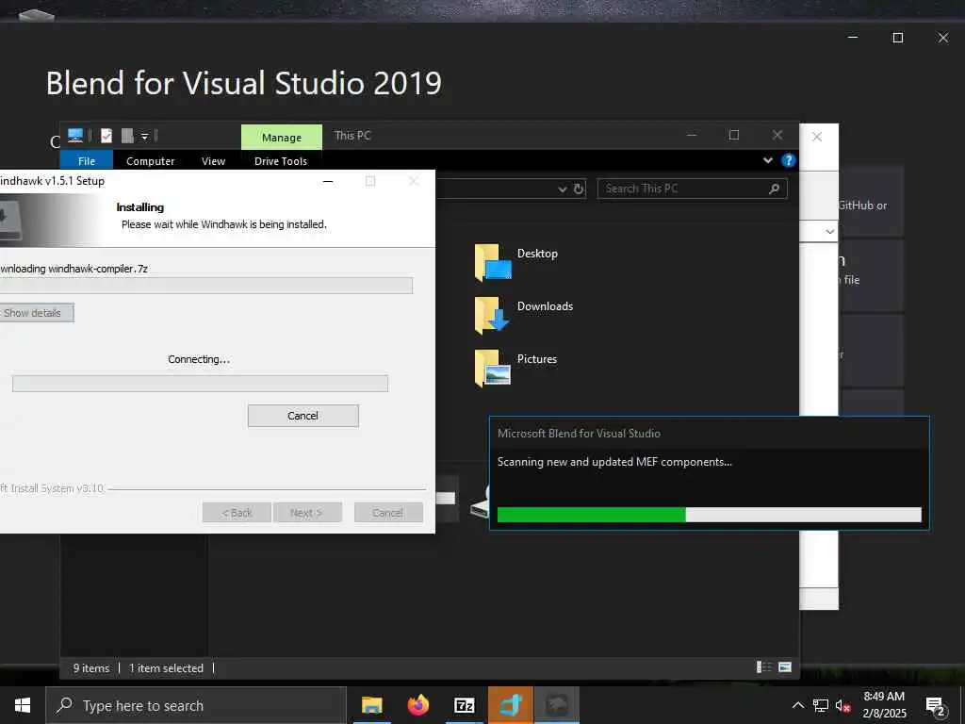The image size is (965, 724).
Task: Click the taskbar search box
Action: 196,705
